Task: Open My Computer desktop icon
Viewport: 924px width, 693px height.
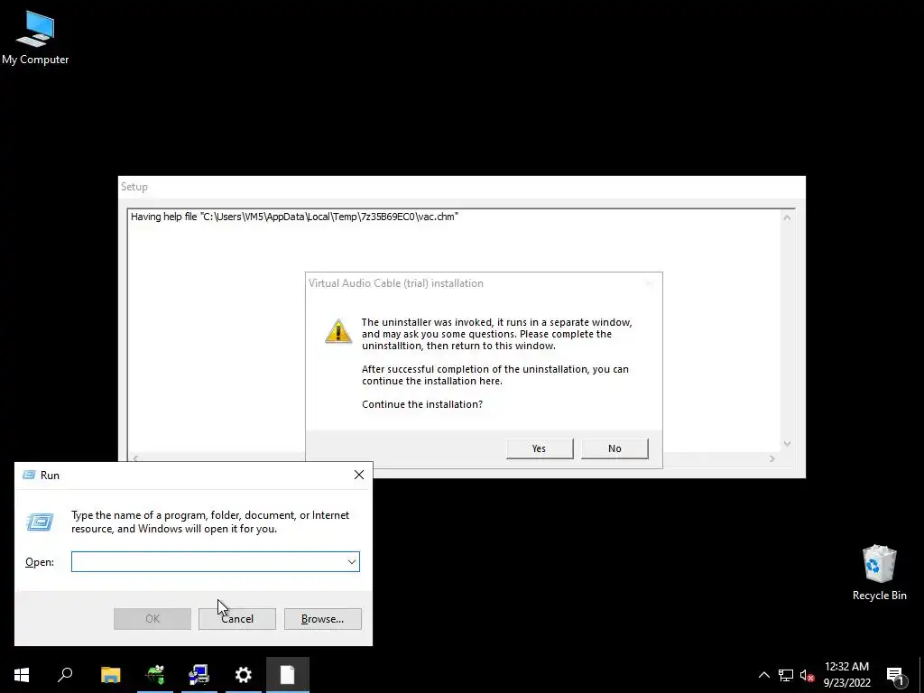Action: (35, 36)
